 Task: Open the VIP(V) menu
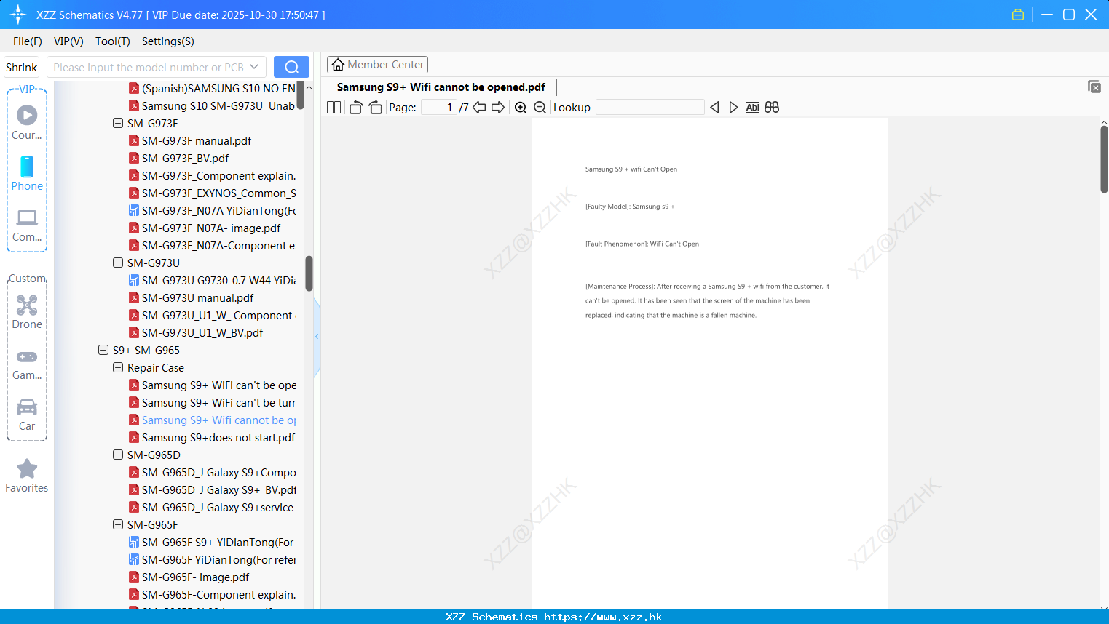click(68, 41)
